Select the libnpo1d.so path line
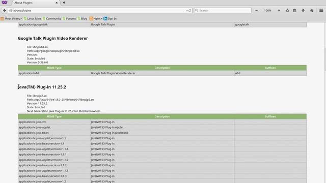Viewport: 326px width, 183px height. click(x=53, y=51)
